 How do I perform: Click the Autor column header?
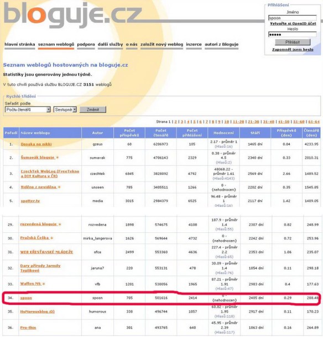pos(97,133)
